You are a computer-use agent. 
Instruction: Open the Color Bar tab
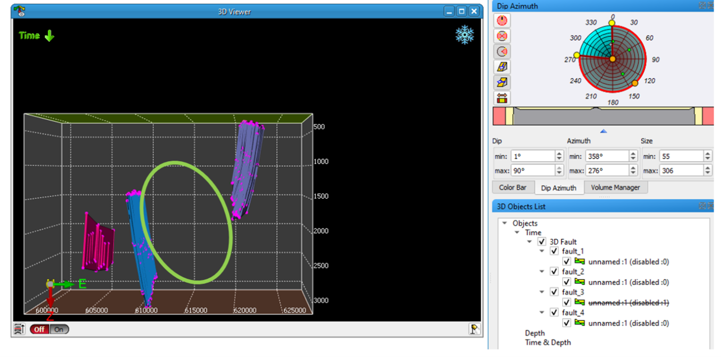(x=513, y=187)
